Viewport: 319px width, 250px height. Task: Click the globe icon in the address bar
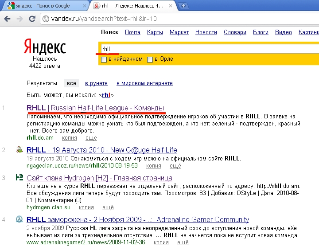pos(46,19)
